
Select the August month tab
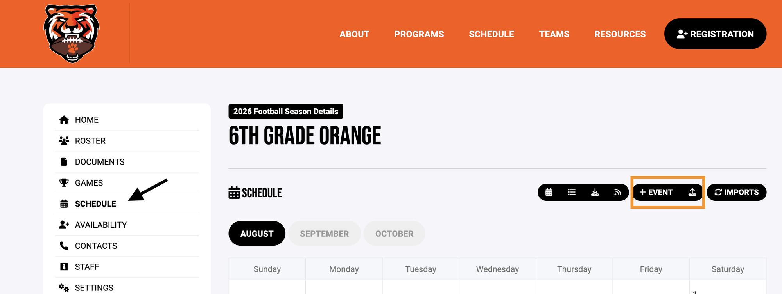tap(257, 234)
